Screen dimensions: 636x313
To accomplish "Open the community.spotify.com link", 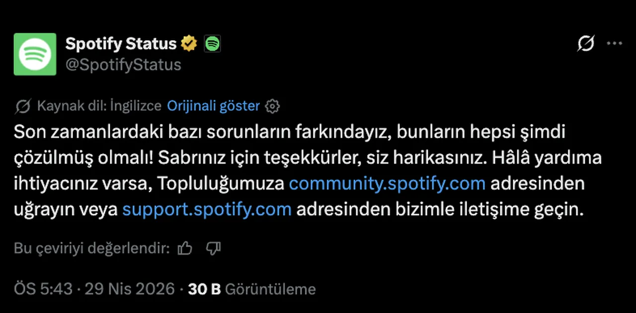I will (x=387, y=183).
